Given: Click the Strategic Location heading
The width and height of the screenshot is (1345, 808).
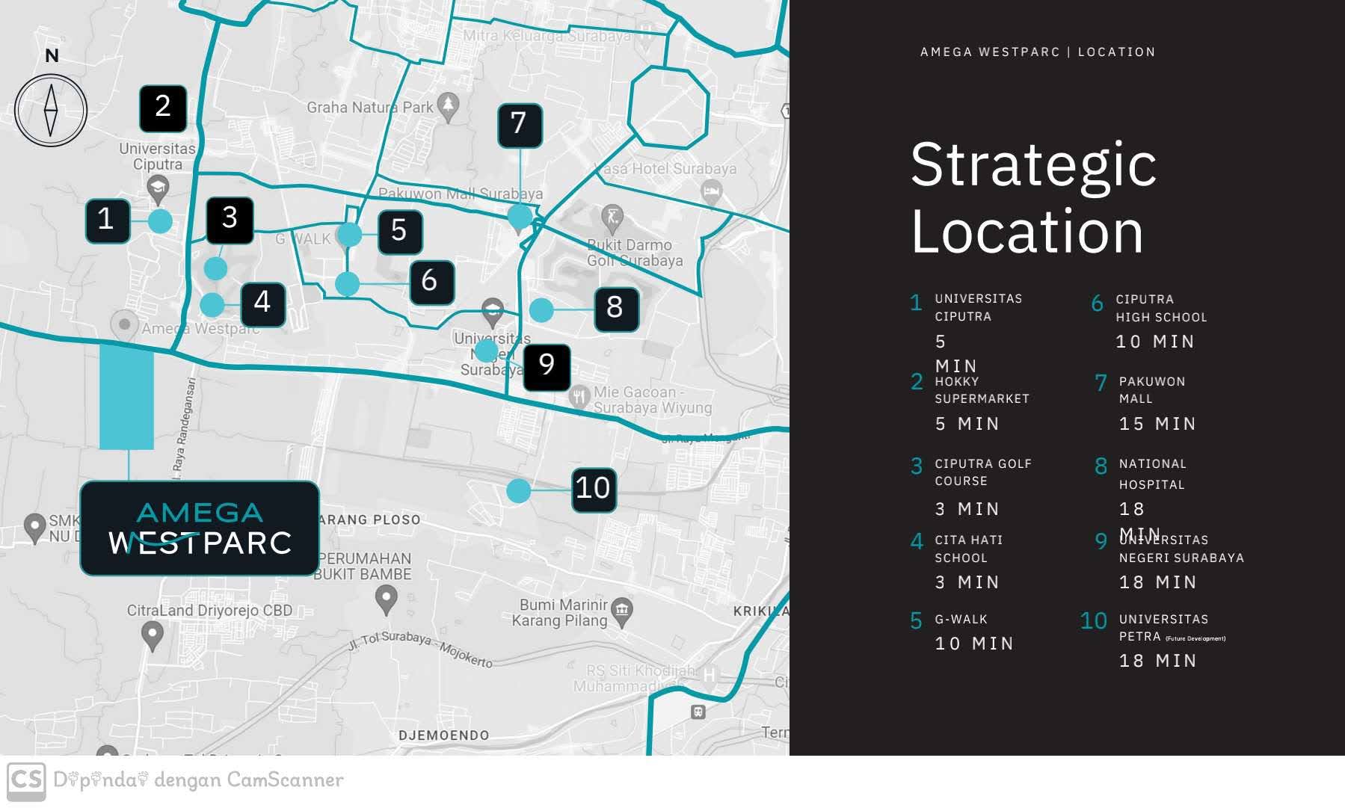Looking at the screenshot, I should point(1033,197).
